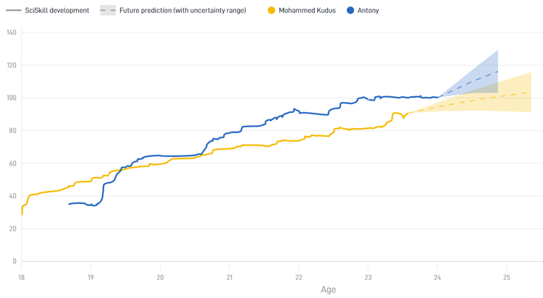The width and height of the screenshot is (543, 298).
Task: Click the SciSkill development solid line icon
Action: coord(13,11)
